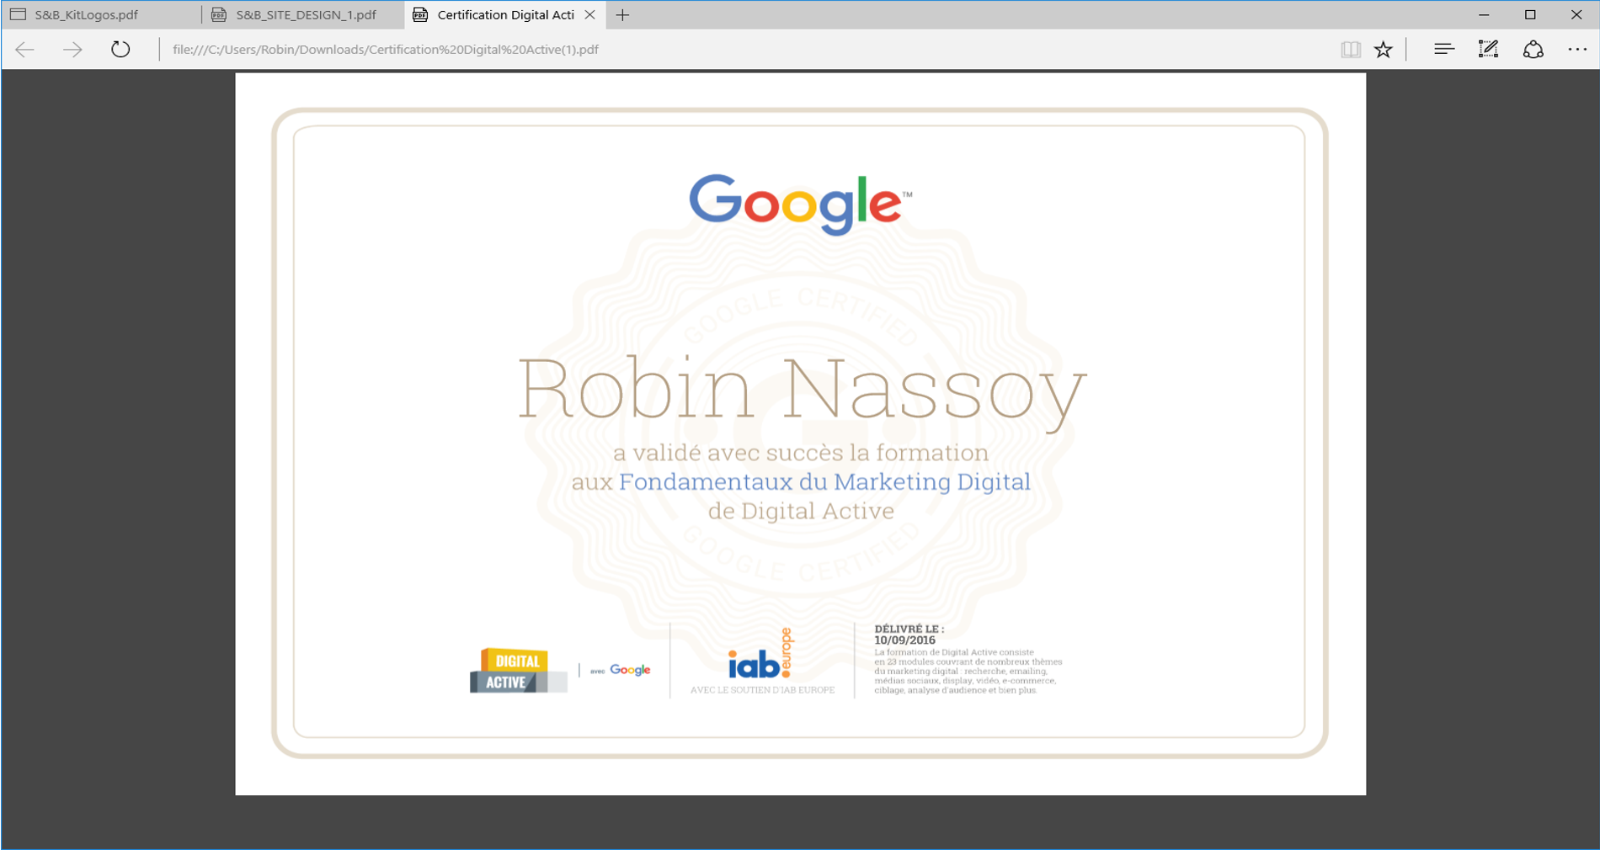Start a Web Note annotation

[x=1488, y=49]
